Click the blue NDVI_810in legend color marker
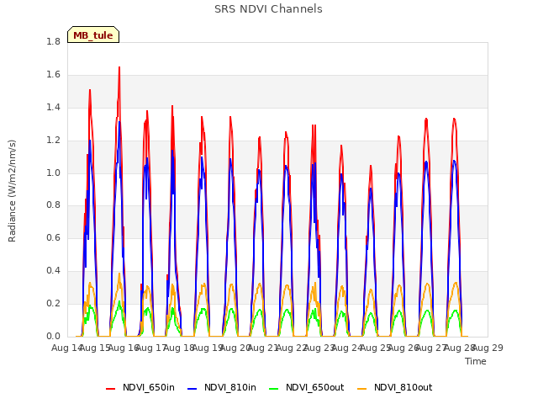Image resolution: width=538 pixels, height=404 pixels. [x=193, y=389]
